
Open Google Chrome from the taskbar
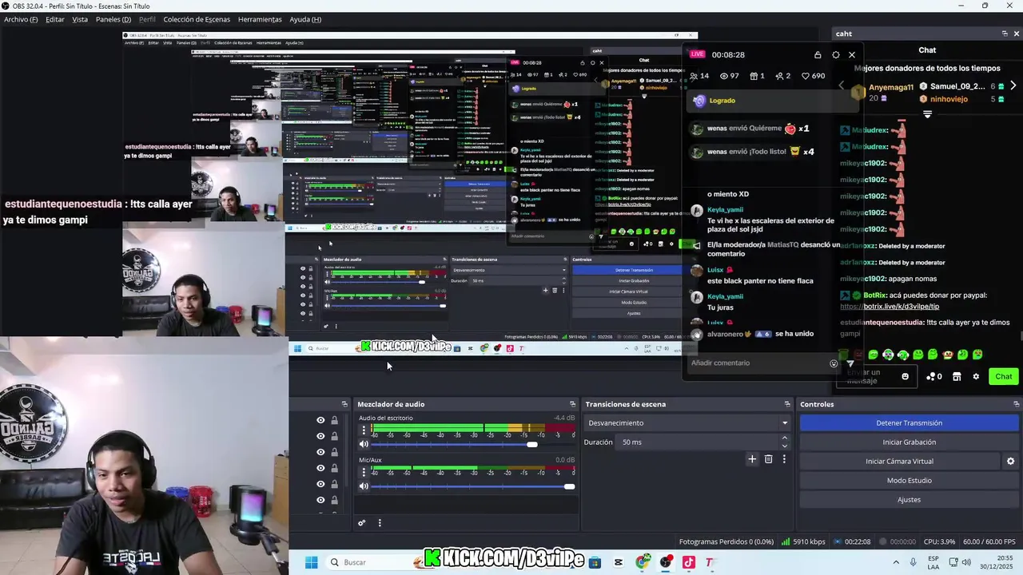click(x=643, y=562)
